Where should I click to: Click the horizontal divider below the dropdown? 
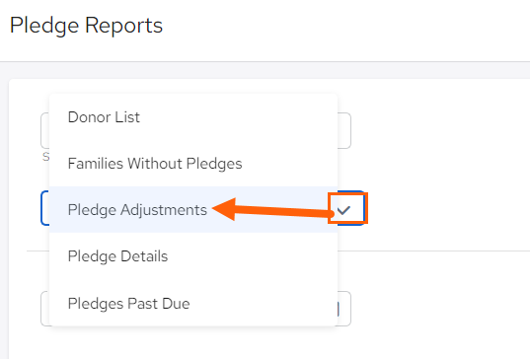[433, 251]
